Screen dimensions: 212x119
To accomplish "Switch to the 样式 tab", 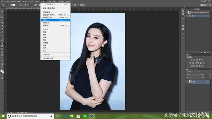I will [x=191, y=55].
